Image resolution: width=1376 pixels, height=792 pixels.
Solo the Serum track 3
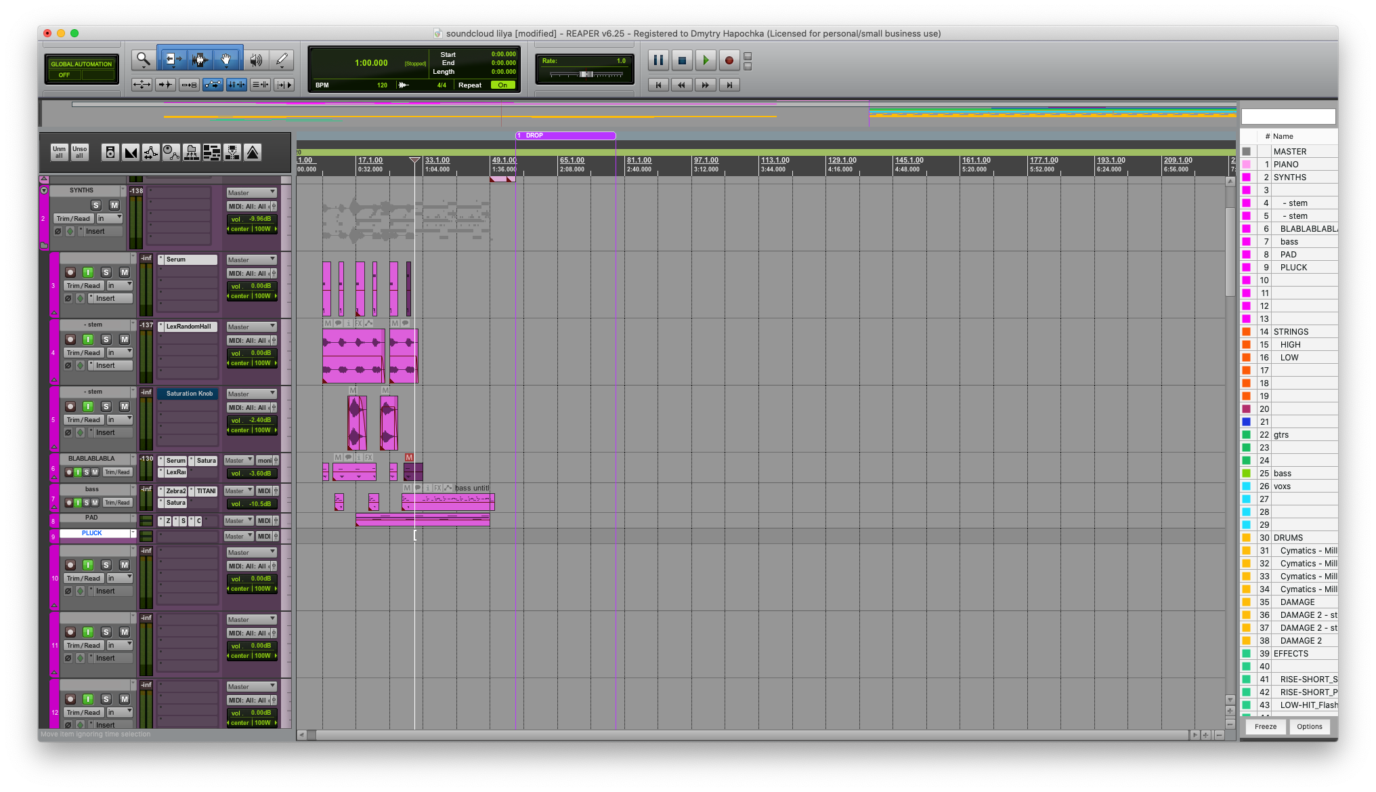[106, 272]
